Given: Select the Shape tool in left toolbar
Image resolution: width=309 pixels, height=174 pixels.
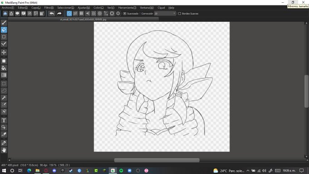Looking at the screenshot, I should [4, 37].
